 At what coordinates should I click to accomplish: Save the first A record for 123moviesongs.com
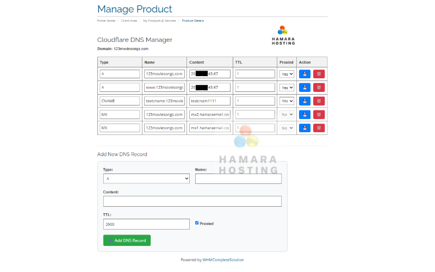coord(304,74)
